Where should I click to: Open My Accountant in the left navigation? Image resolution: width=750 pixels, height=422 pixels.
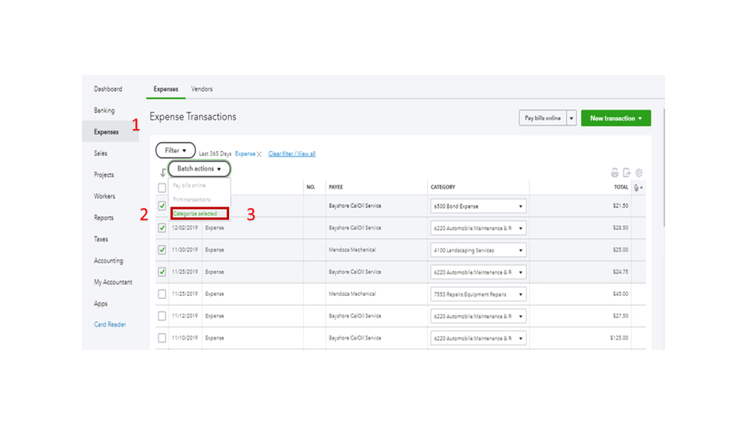(x=113, y=282)
